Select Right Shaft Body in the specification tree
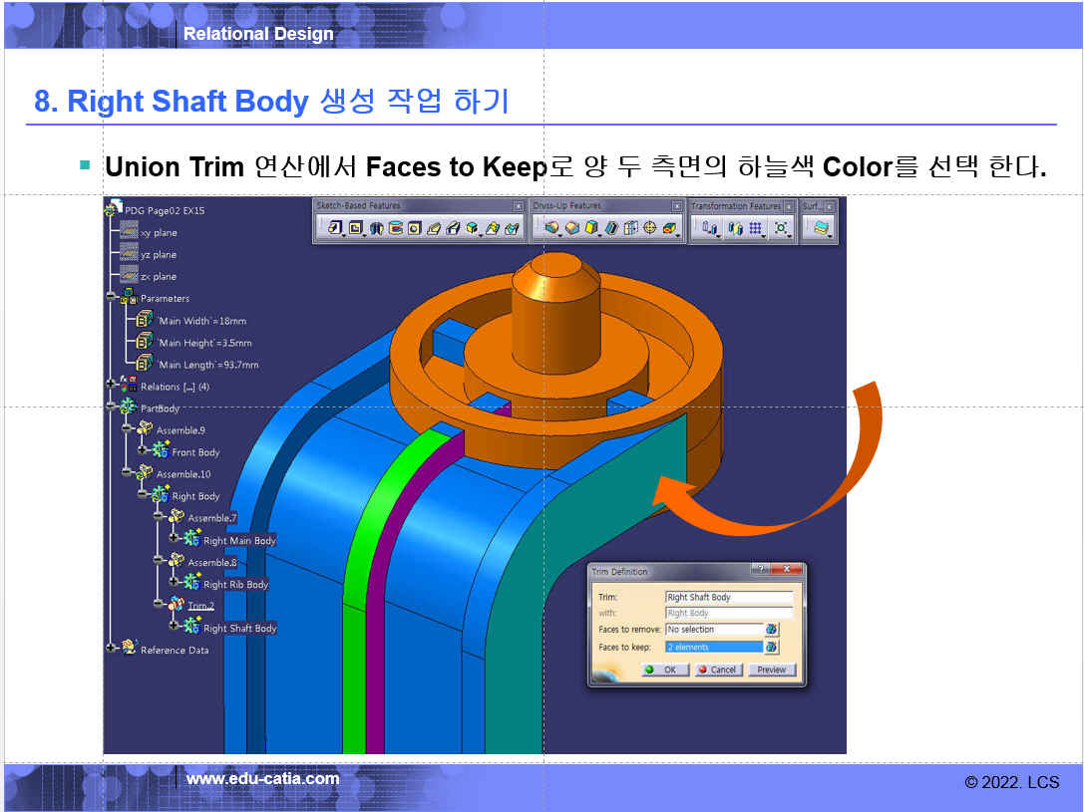The image size is (1084, 812). [x=239, y=629]
